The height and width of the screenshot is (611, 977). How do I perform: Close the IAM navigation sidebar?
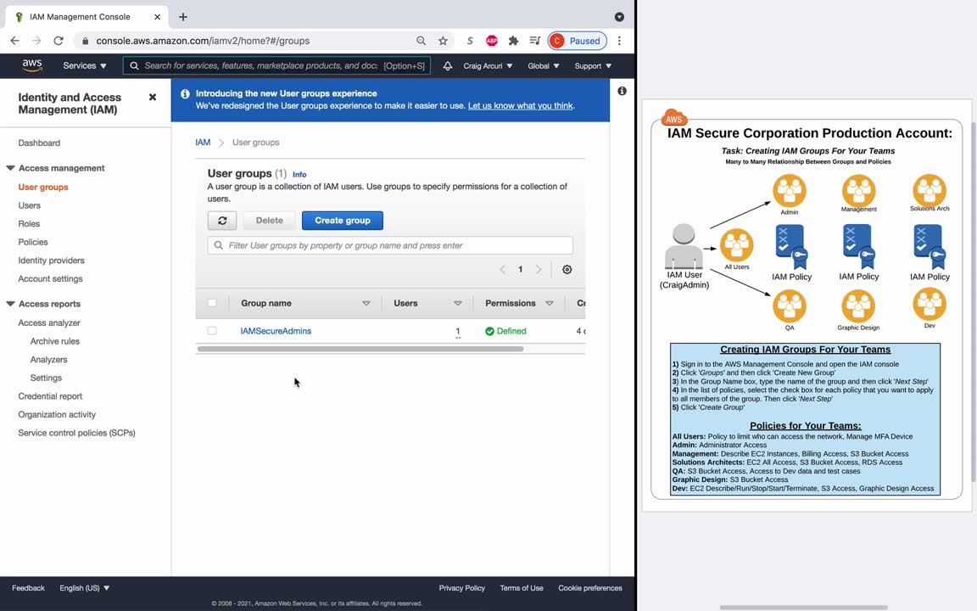(152, 98)
